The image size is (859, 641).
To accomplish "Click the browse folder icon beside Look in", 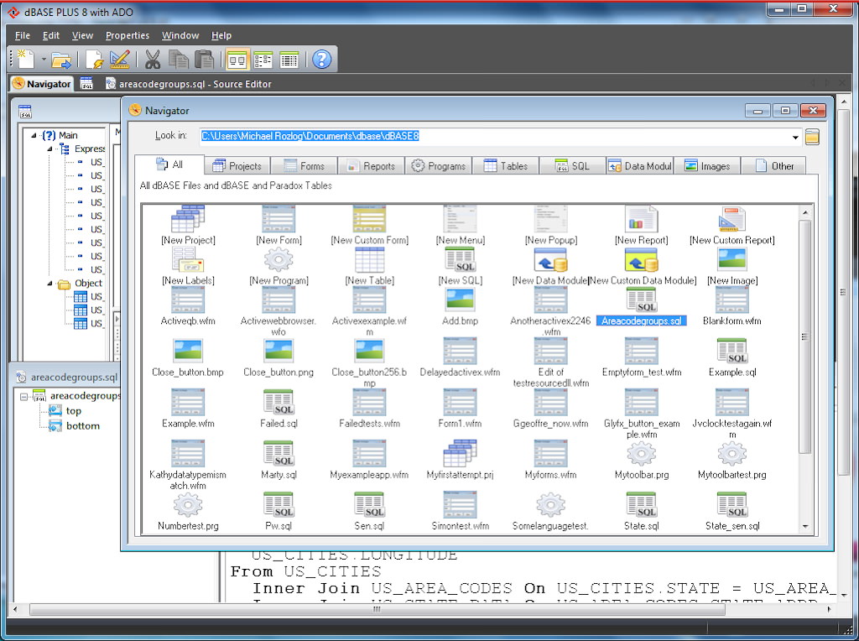I will (812, 137).
